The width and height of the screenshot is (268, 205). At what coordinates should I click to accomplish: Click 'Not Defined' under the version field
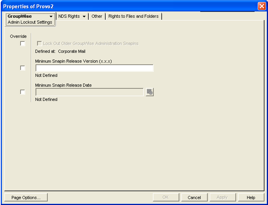pyautogui.click(x=46, y=75)
